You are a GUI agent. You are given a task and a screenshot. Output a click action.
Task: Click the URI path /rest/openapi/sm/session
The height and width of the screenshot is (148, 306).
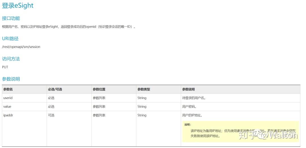[x=21, y=47]
